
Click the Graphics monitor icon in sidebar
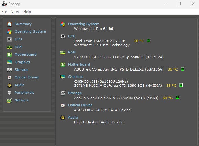pyautogui.click(x=9, y=62)
